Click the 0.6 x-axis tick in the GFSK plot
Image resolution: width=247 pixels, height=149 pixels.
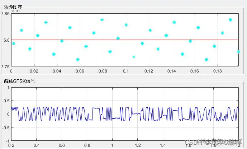[x=62, y=145]
